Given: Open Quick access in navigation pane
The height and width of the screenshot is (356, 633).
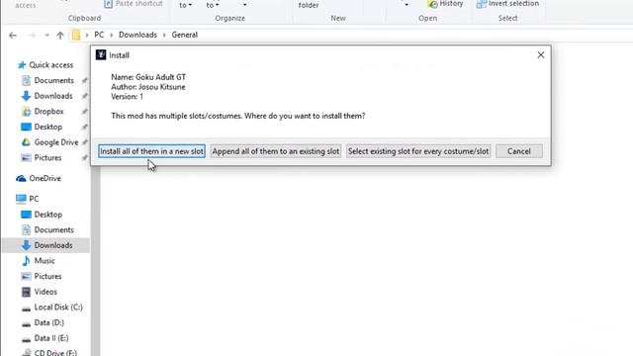Looking at the screenshot, I should click(50, 65).
